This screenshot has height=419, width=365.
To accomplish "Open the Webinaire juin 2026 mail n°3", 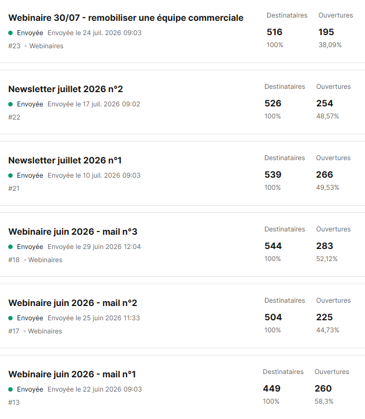I will pyautogui.click(x=73, y=231).
